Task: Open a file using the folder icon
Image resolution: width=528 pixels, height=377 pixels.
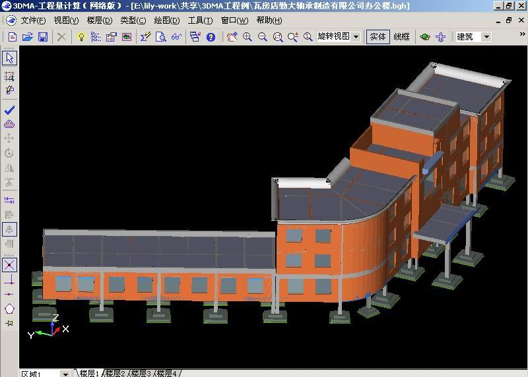Action: (x=27, y=37)
